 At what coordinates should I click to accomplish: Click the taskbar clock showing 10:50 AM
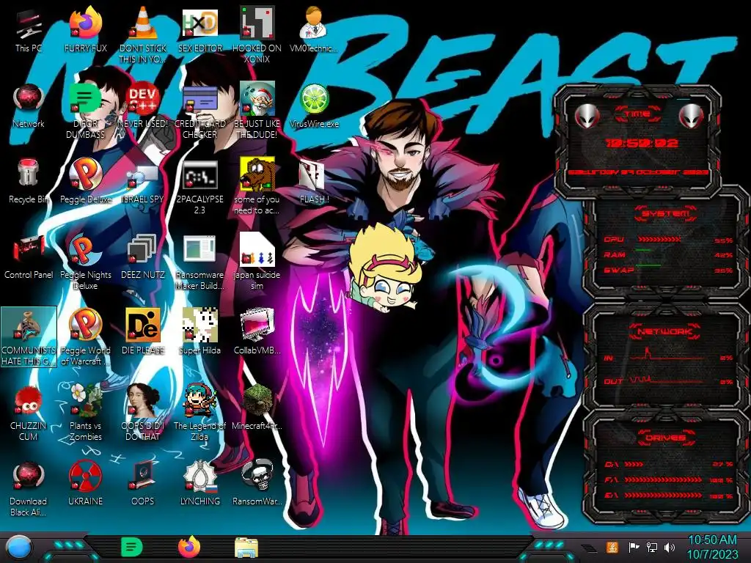pyautogui.click(x=712, y=548)
